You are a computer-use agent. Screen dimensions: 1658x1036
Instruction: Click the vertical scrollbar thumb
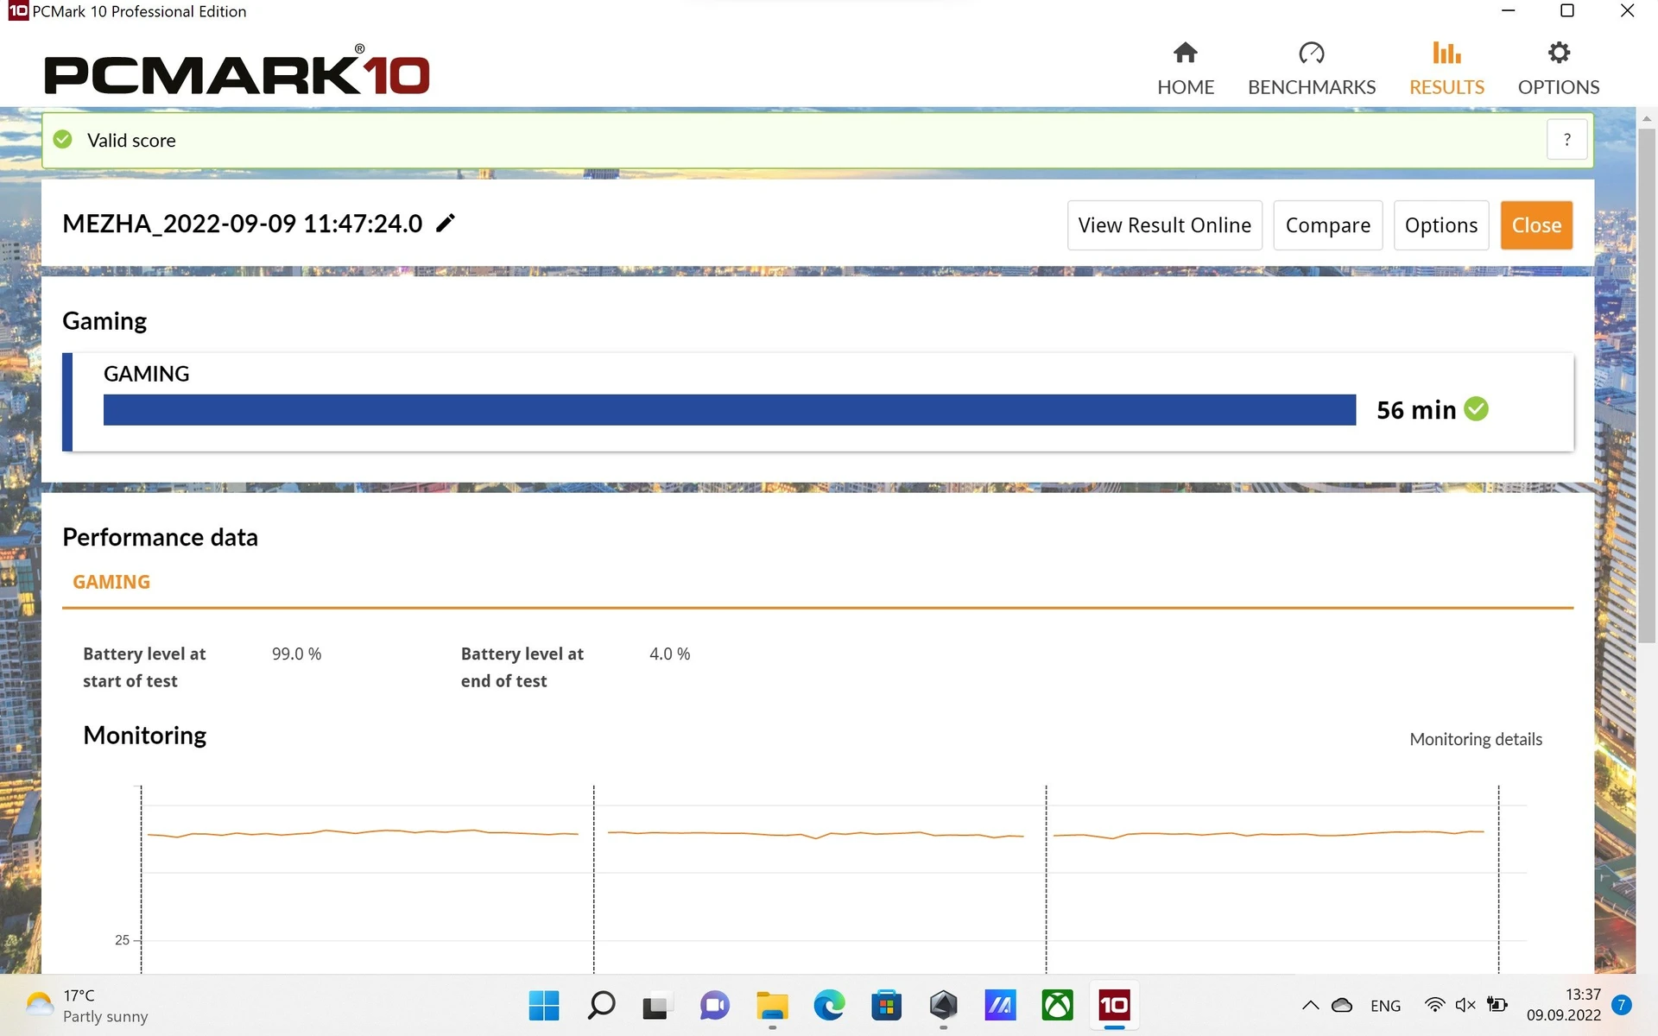click(1647, 385)
